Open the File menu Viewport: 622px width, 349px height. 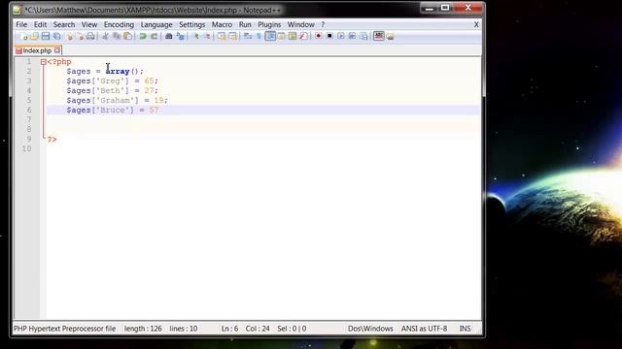point(21,24)
